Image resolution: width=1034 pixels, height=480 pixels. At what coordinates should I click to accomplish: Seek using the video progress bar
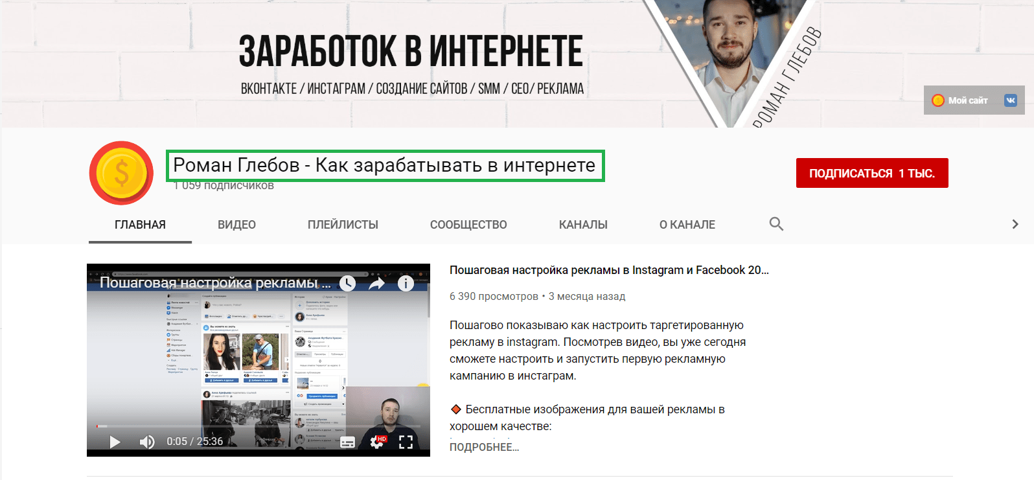(258, 426)
